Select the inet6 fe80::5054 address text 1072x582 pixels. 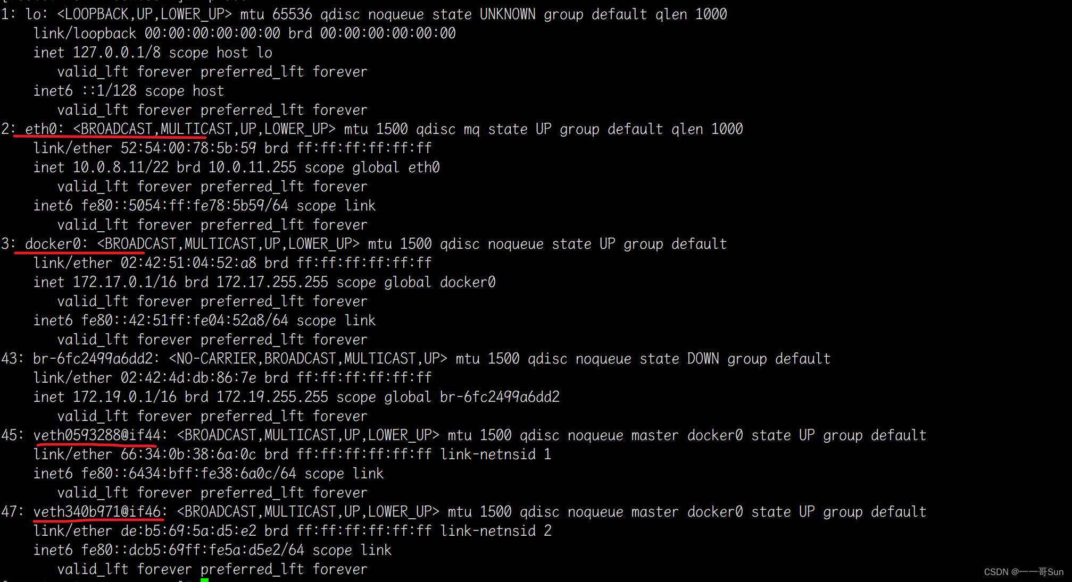tap(204, 206)
